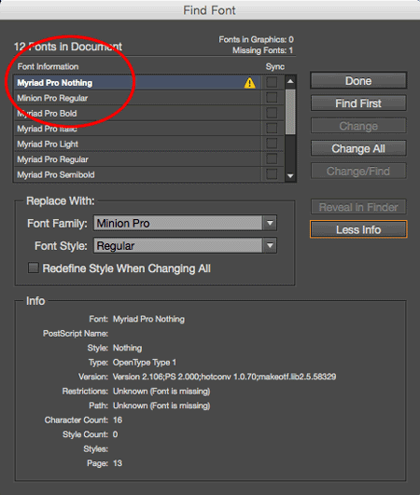Toggle Sync checkbox for Myriad Pro Bold
The image size is (420, 495).
[272, 113]
